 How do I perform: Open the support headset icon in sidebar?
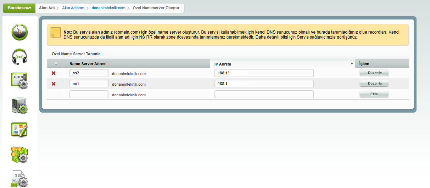click(20, 56)
